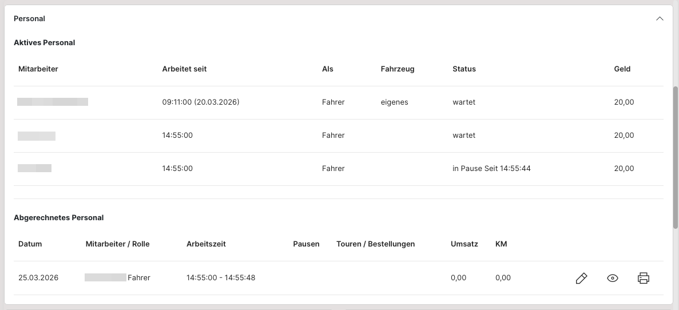679x310 pixels.
Task: Click the Touren / Bestellungen column header
Action: 375,244
